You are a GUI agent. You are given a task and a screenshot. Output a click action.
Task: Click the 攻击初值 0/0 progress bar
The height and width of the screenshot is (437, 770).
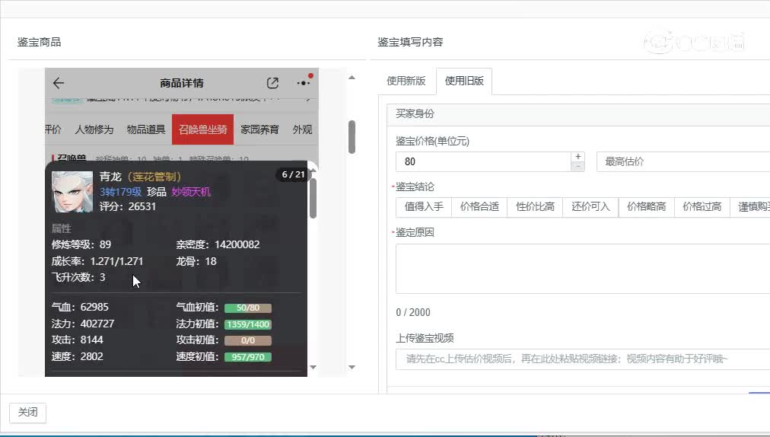click(x=248, y=340)
